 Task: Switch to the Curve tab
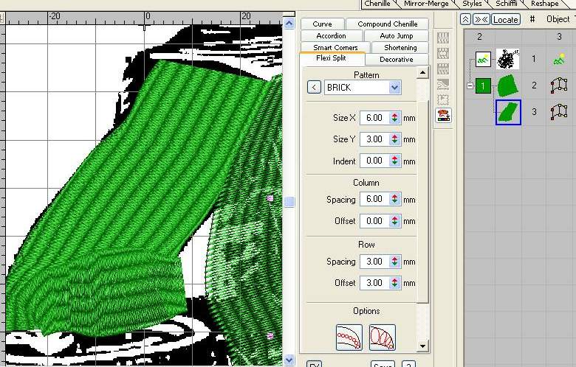(x=323, y=24)
